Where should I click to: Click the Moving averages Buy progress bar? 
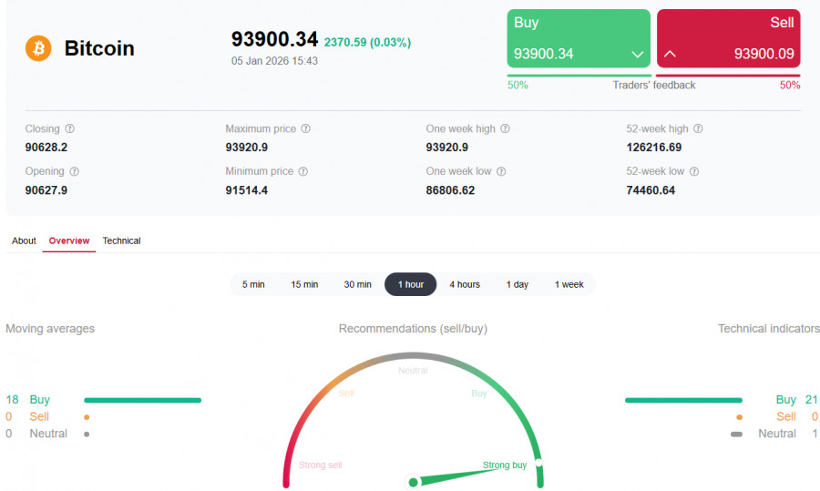tap(142, 401)
